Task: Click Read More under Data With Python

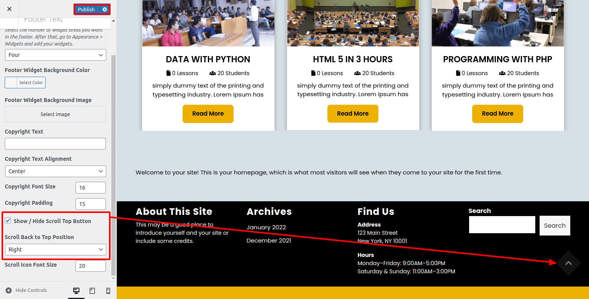Action: click(x=208, y=114)
